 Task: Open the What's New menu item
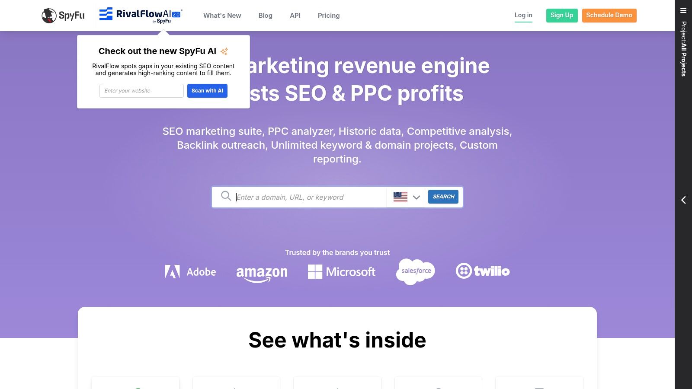[222, 16]
